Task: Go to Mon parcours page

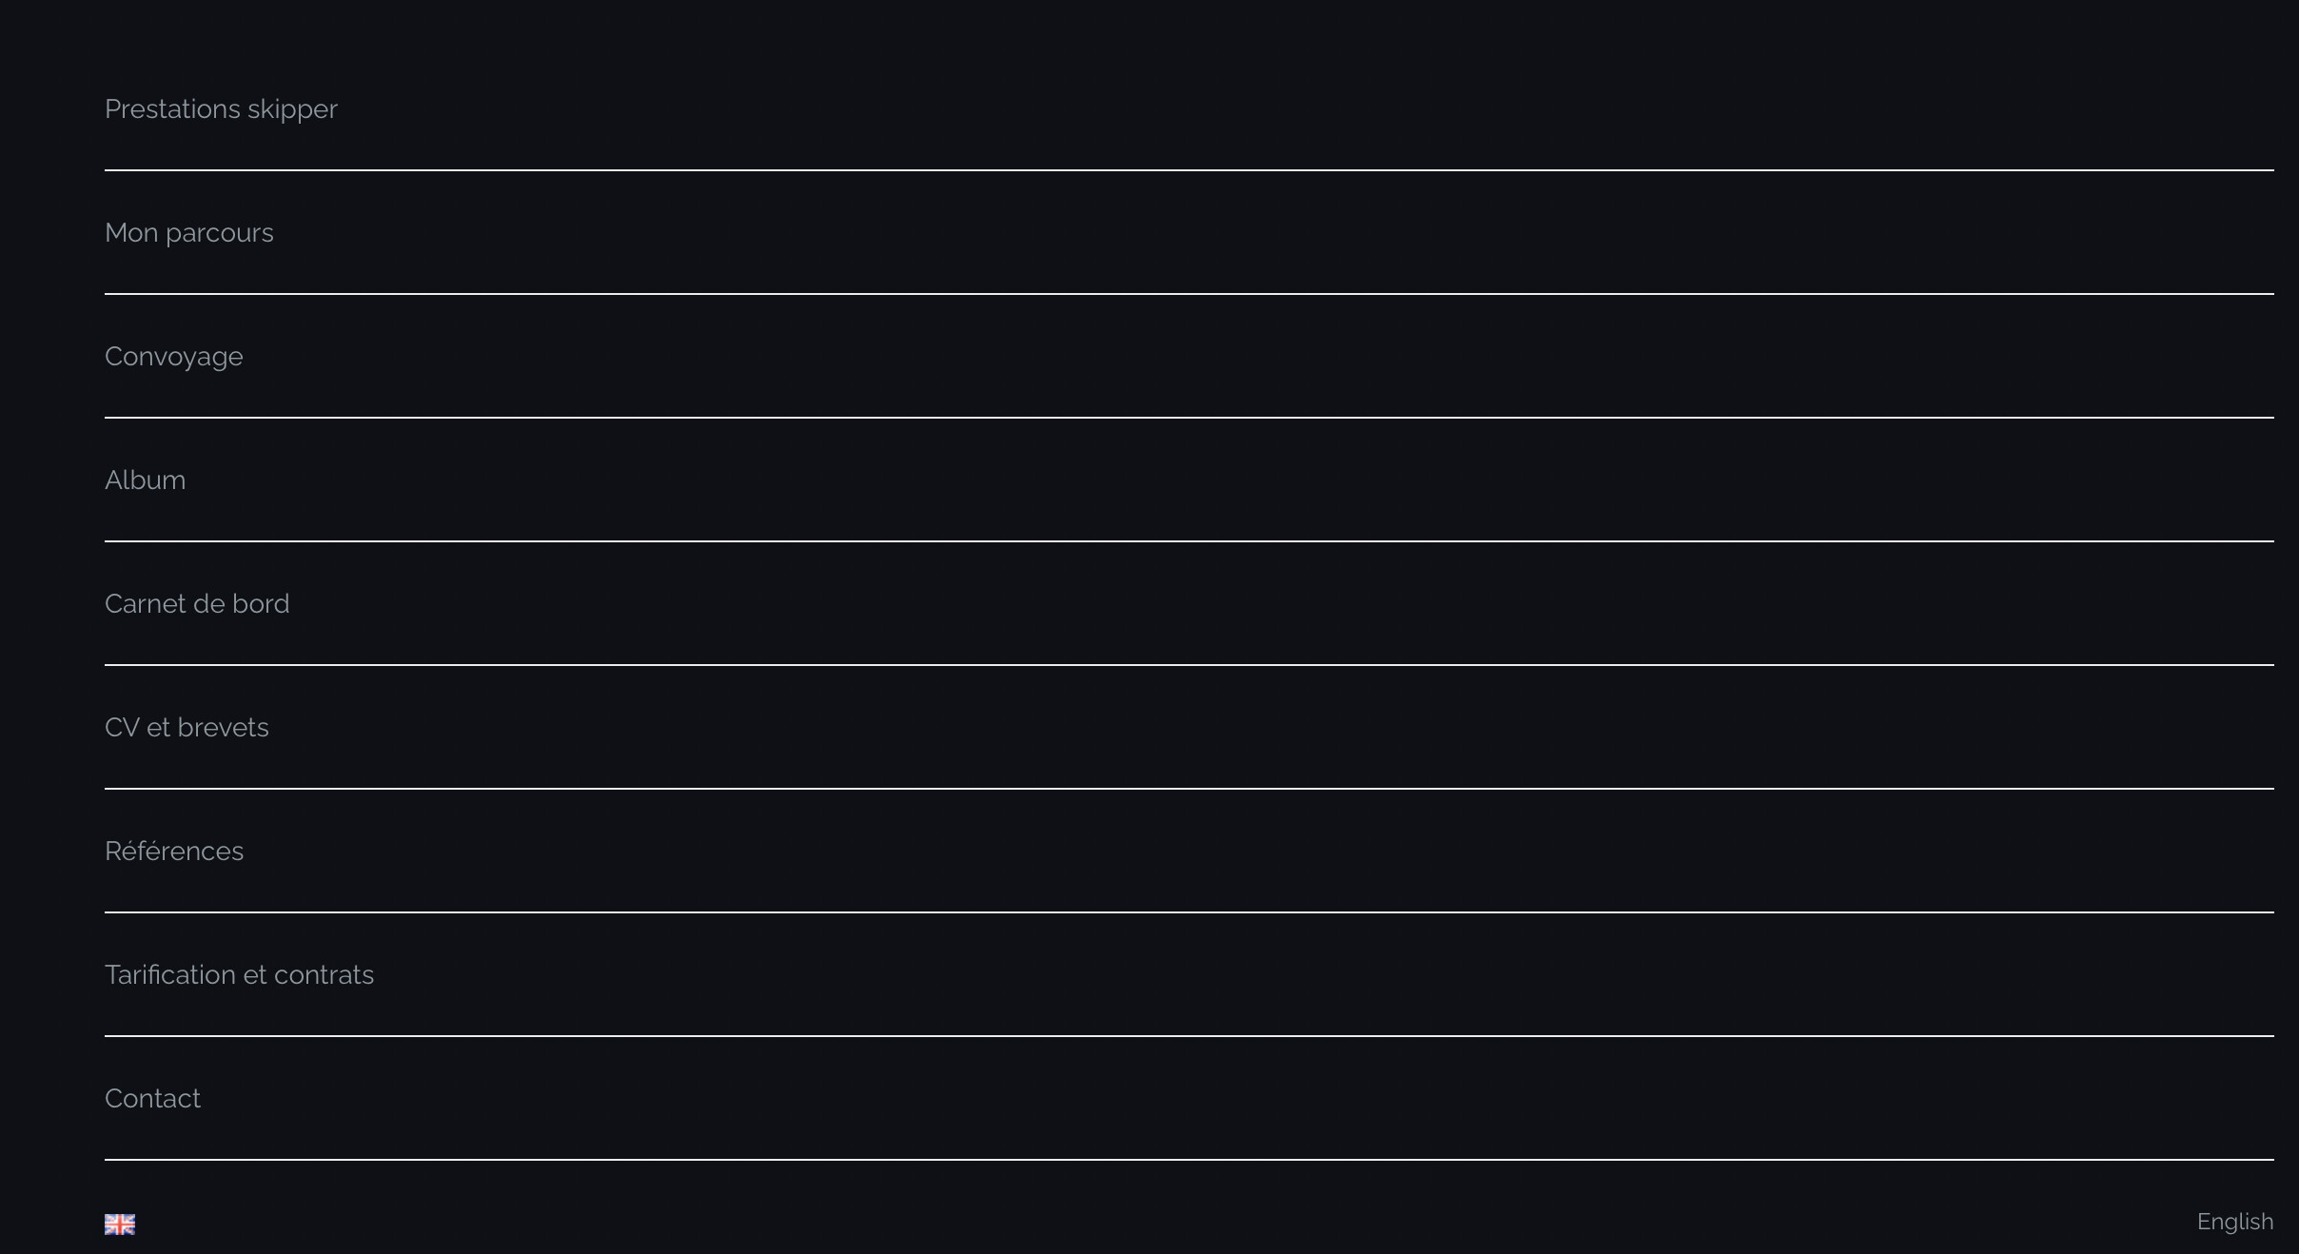Action: tap(189, 233)
